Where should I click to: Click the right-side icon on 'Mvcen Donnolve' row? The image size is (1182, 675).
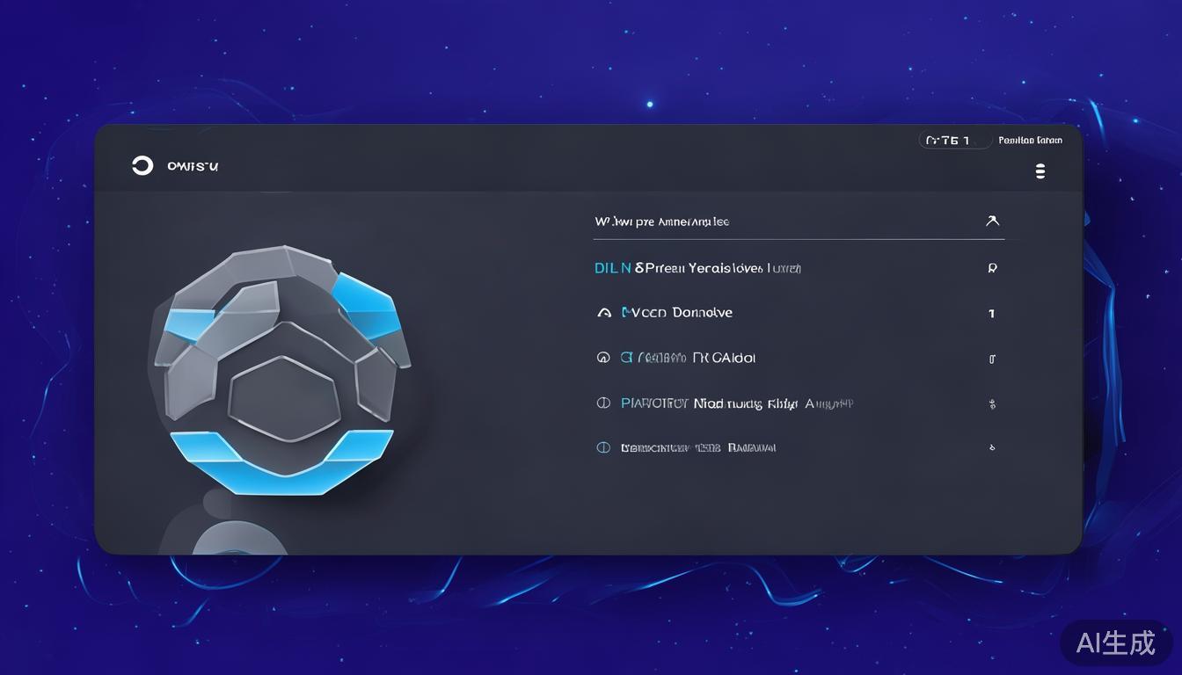point(992,314)
